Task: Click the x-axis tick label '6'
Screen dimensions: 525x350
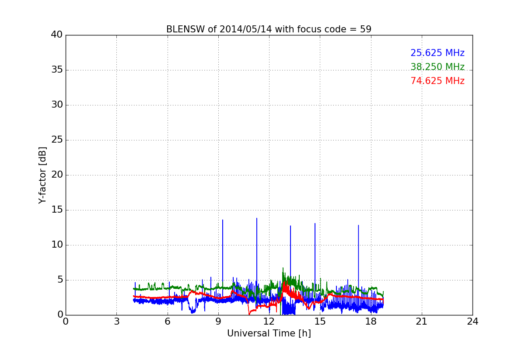Action: coord(168,322)
